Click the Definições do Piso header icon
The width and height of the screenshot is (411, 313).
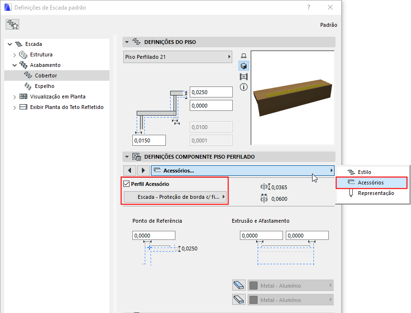tap(136, 42)
